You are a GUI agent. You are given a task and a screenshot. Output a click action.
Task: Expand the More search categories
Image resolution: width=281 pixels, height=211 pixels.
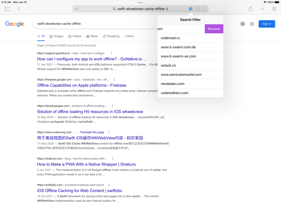point(129,36)
